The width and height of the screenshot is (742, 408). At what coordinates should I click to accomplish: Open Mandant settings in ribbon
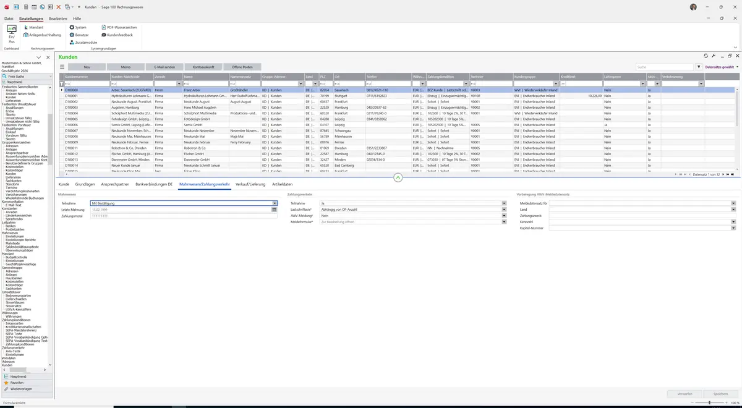[33, 27]
